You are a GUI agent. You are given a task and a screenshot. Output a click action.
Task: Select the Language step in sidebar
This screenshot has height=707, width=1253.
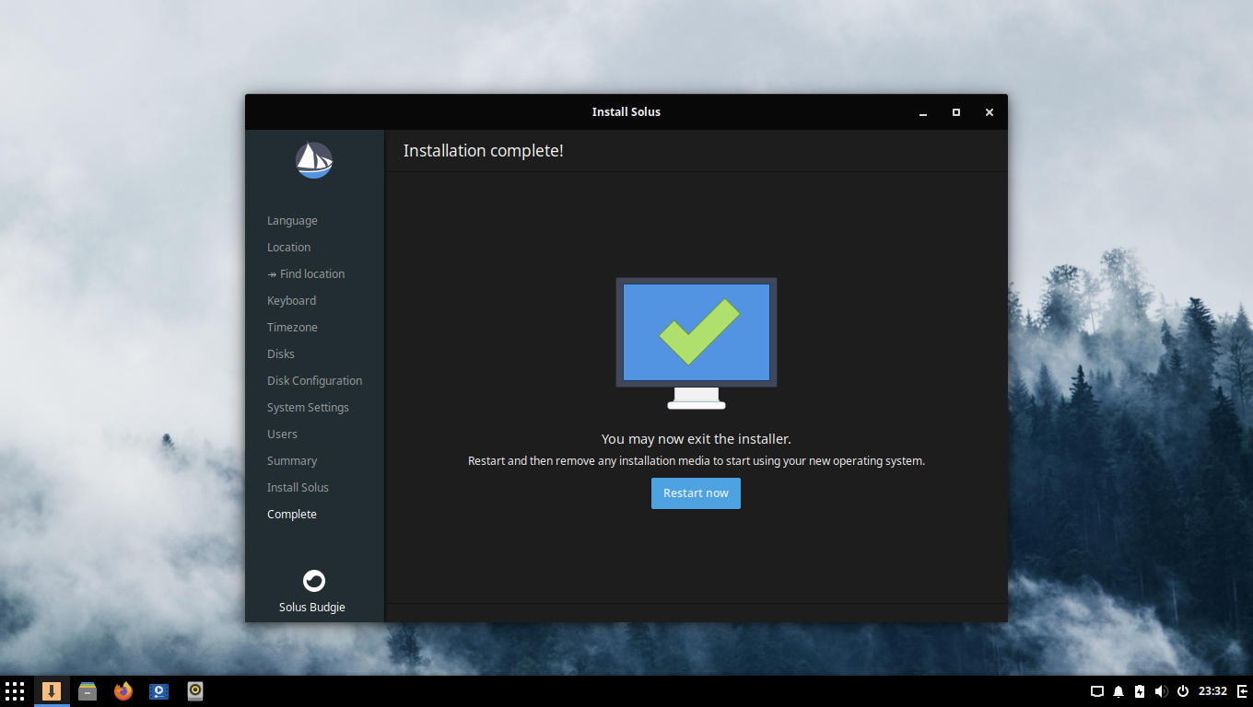click(x=292, y=221)
